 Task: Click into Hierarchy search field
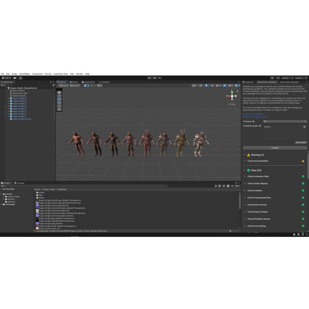[29, 85]
